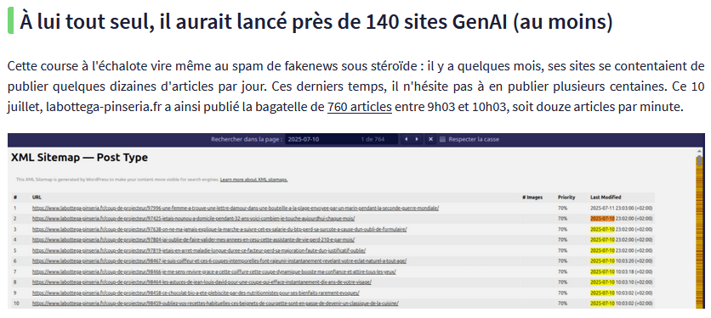Image resolution: width=711 pixels, height=318 pixels.
Task: Click the # Images column header
Action: (532, 198)
